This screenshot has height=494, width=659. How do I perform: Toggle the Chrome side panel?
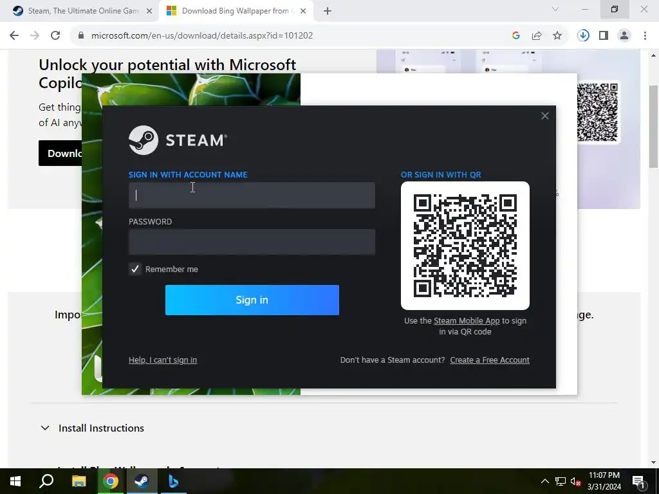[x=604, y=36]
